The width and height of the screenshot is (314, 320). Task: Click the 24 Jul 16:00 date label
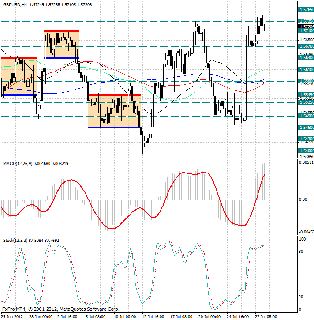238,317
